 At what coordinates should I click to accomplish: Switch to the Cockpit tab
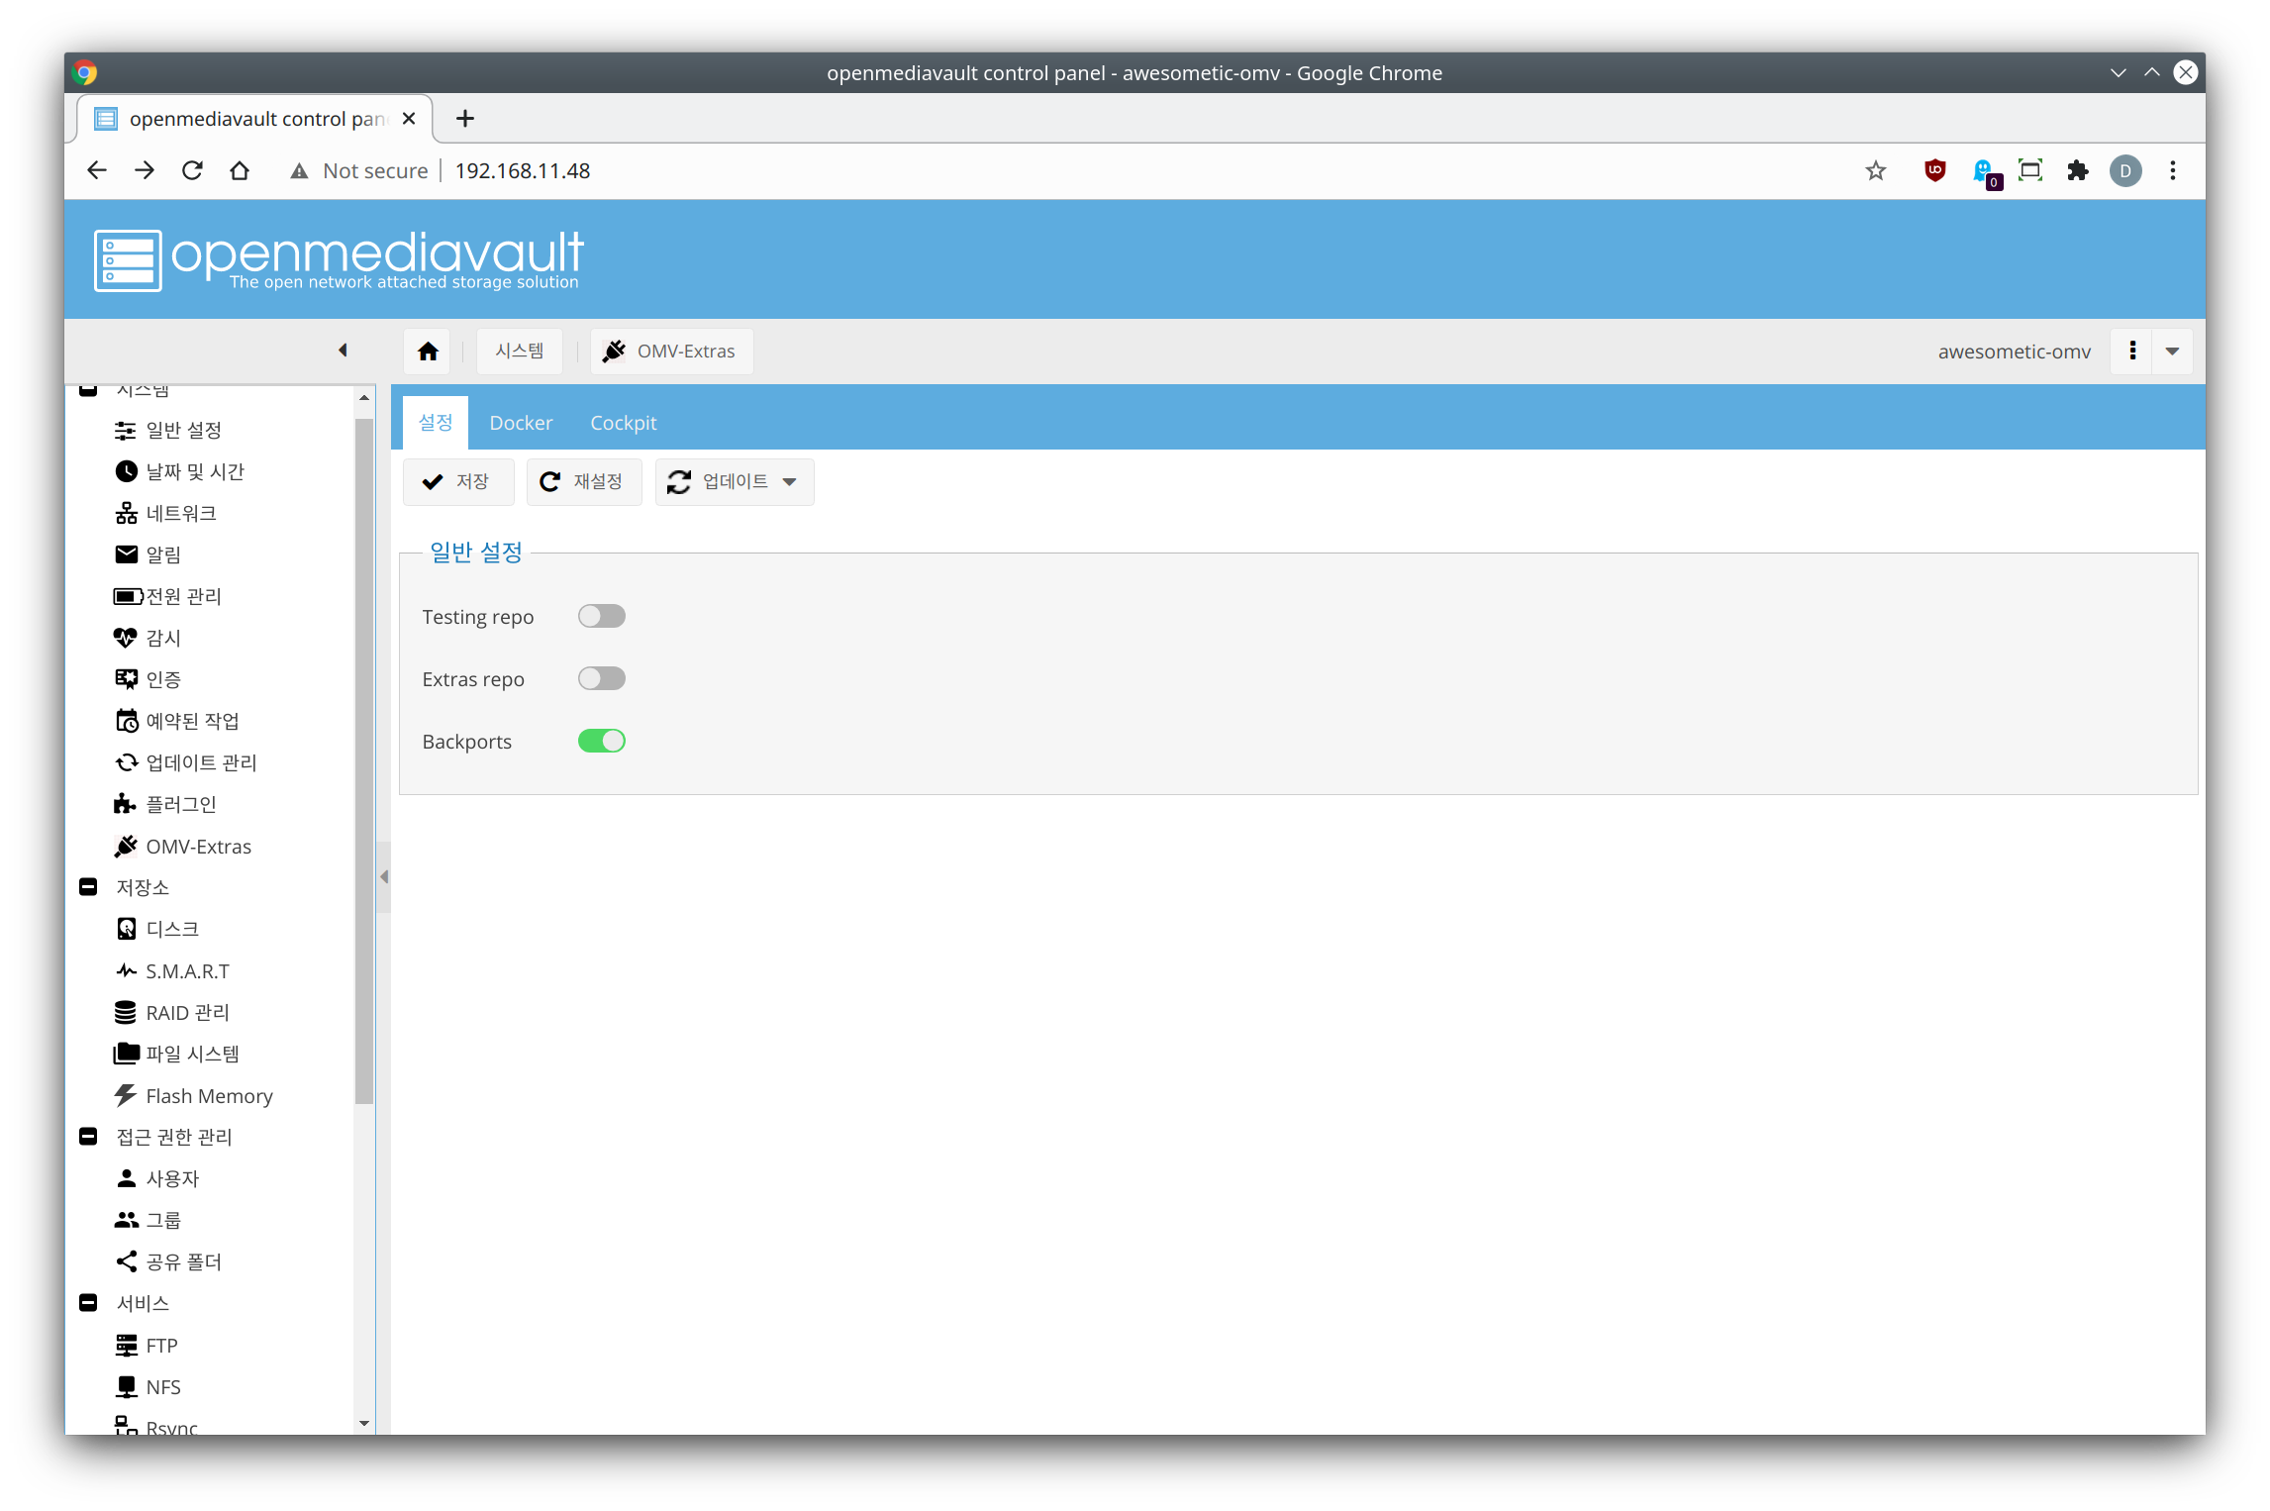pos(623,423)
